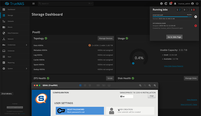Toggle the running jobs filter counter
201x116 pixels.
coord(179,10)
